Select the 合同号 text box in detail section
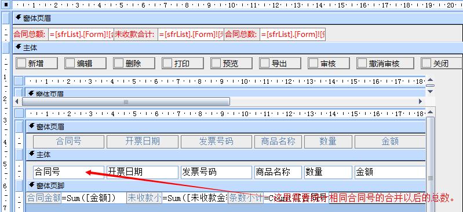 click(68, 172)
